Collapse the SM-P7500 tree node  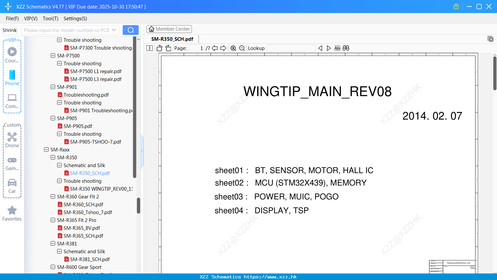point(53,56)
